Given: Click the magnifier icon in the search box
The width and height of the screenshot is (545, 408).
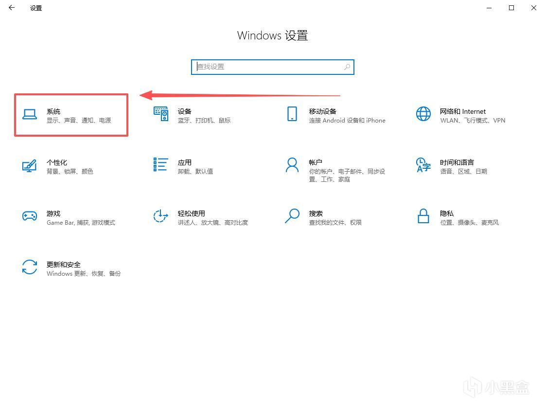Looking at the screenshot, I should (x=347, y=67).
